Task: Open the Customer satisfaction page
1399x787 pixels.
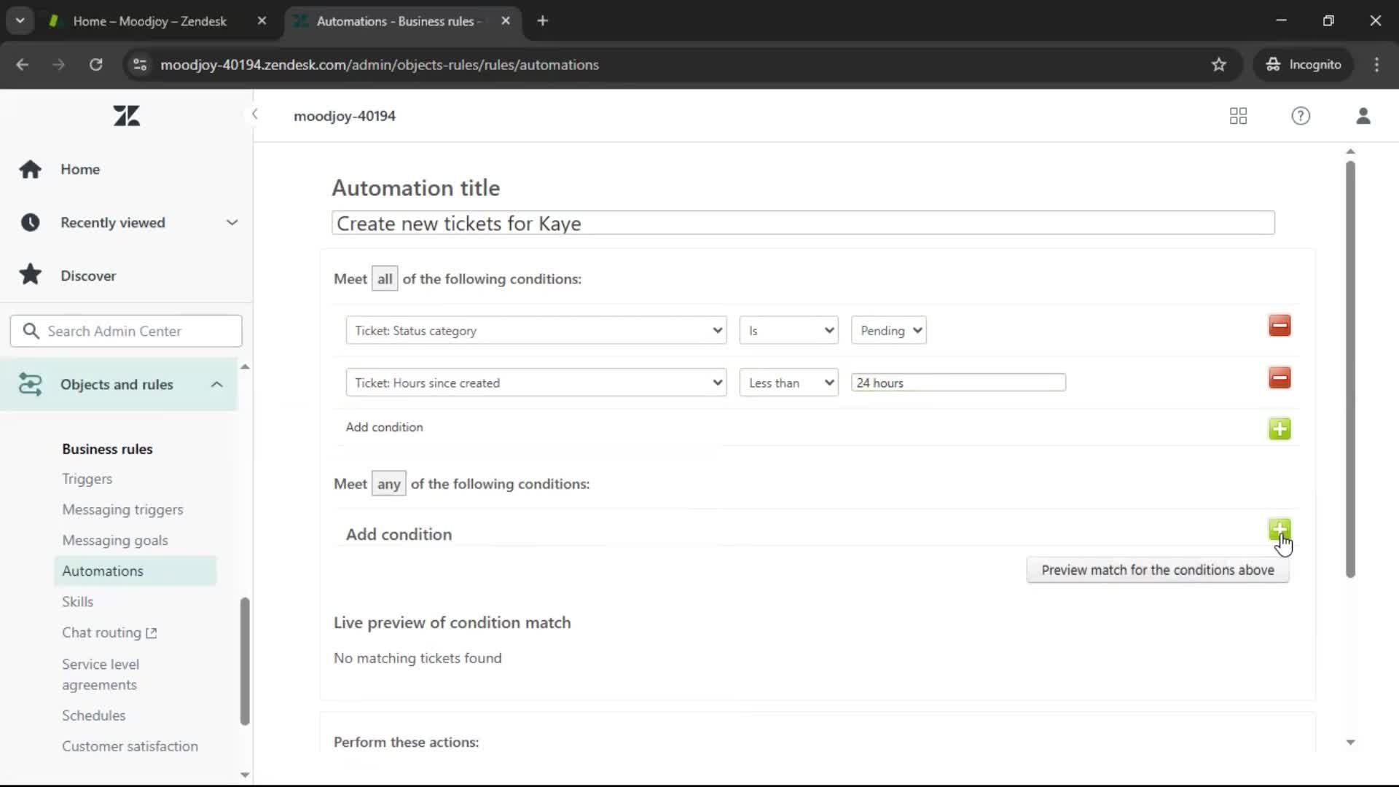Action: click(x=130, y=746)
